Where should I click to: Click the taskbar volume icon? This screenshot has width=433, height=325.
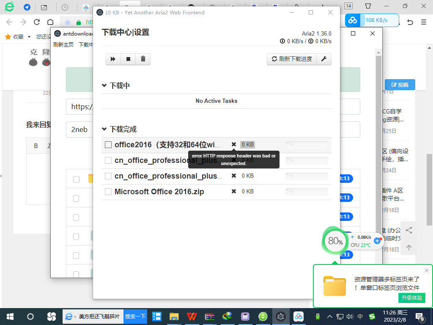[350, 317]
